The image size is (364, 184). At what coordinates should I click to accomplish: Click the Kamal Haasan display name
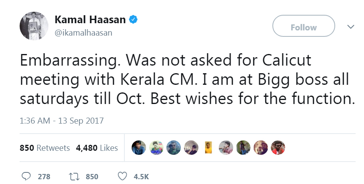90,20
